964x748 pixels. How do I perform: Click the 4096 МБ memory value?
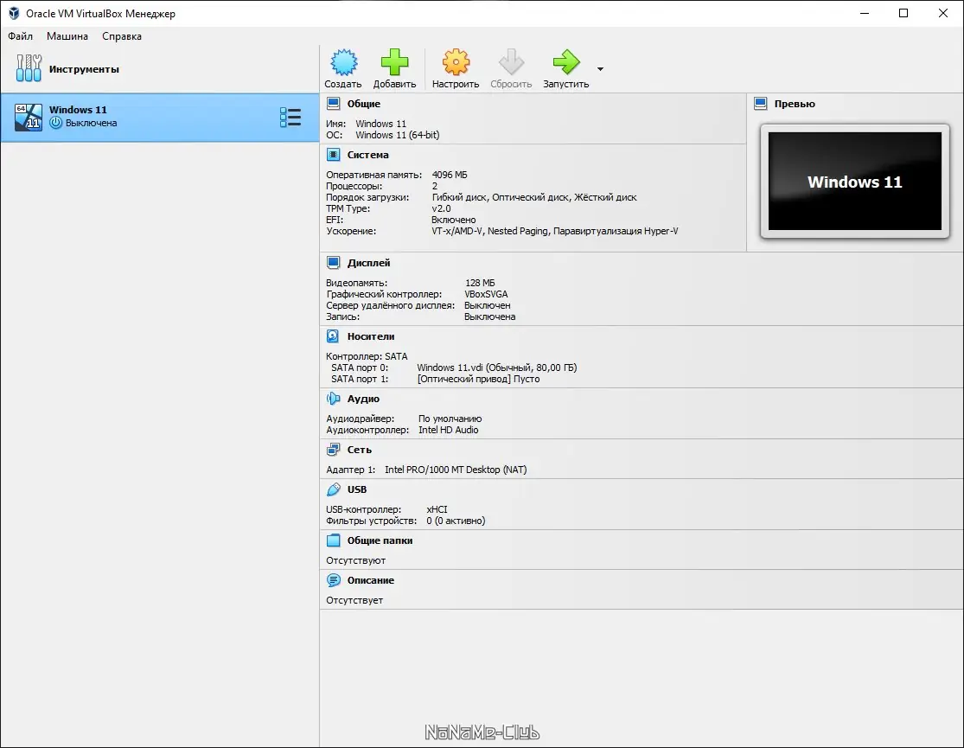(x=450, y=175)
